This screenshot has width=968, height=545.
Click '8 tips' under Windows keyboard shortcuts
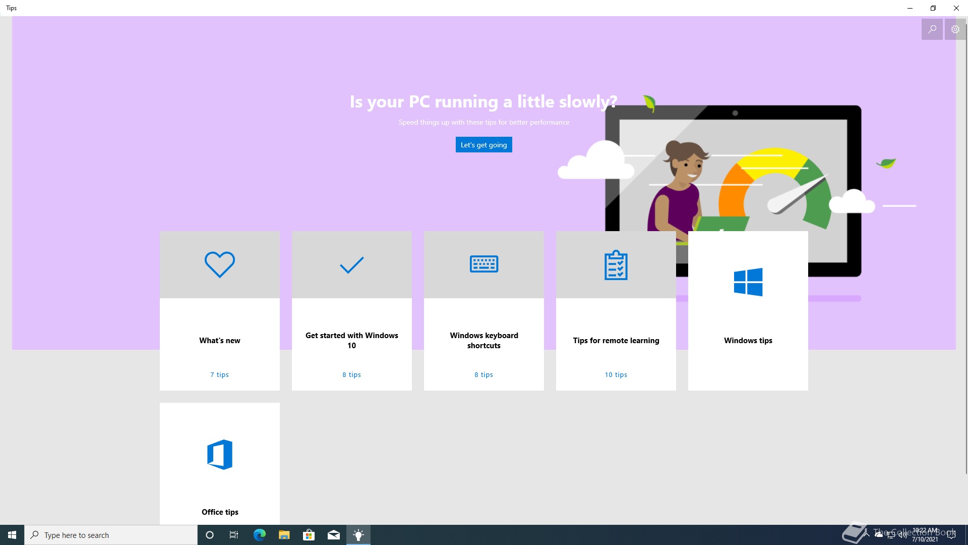click(484, 374)
